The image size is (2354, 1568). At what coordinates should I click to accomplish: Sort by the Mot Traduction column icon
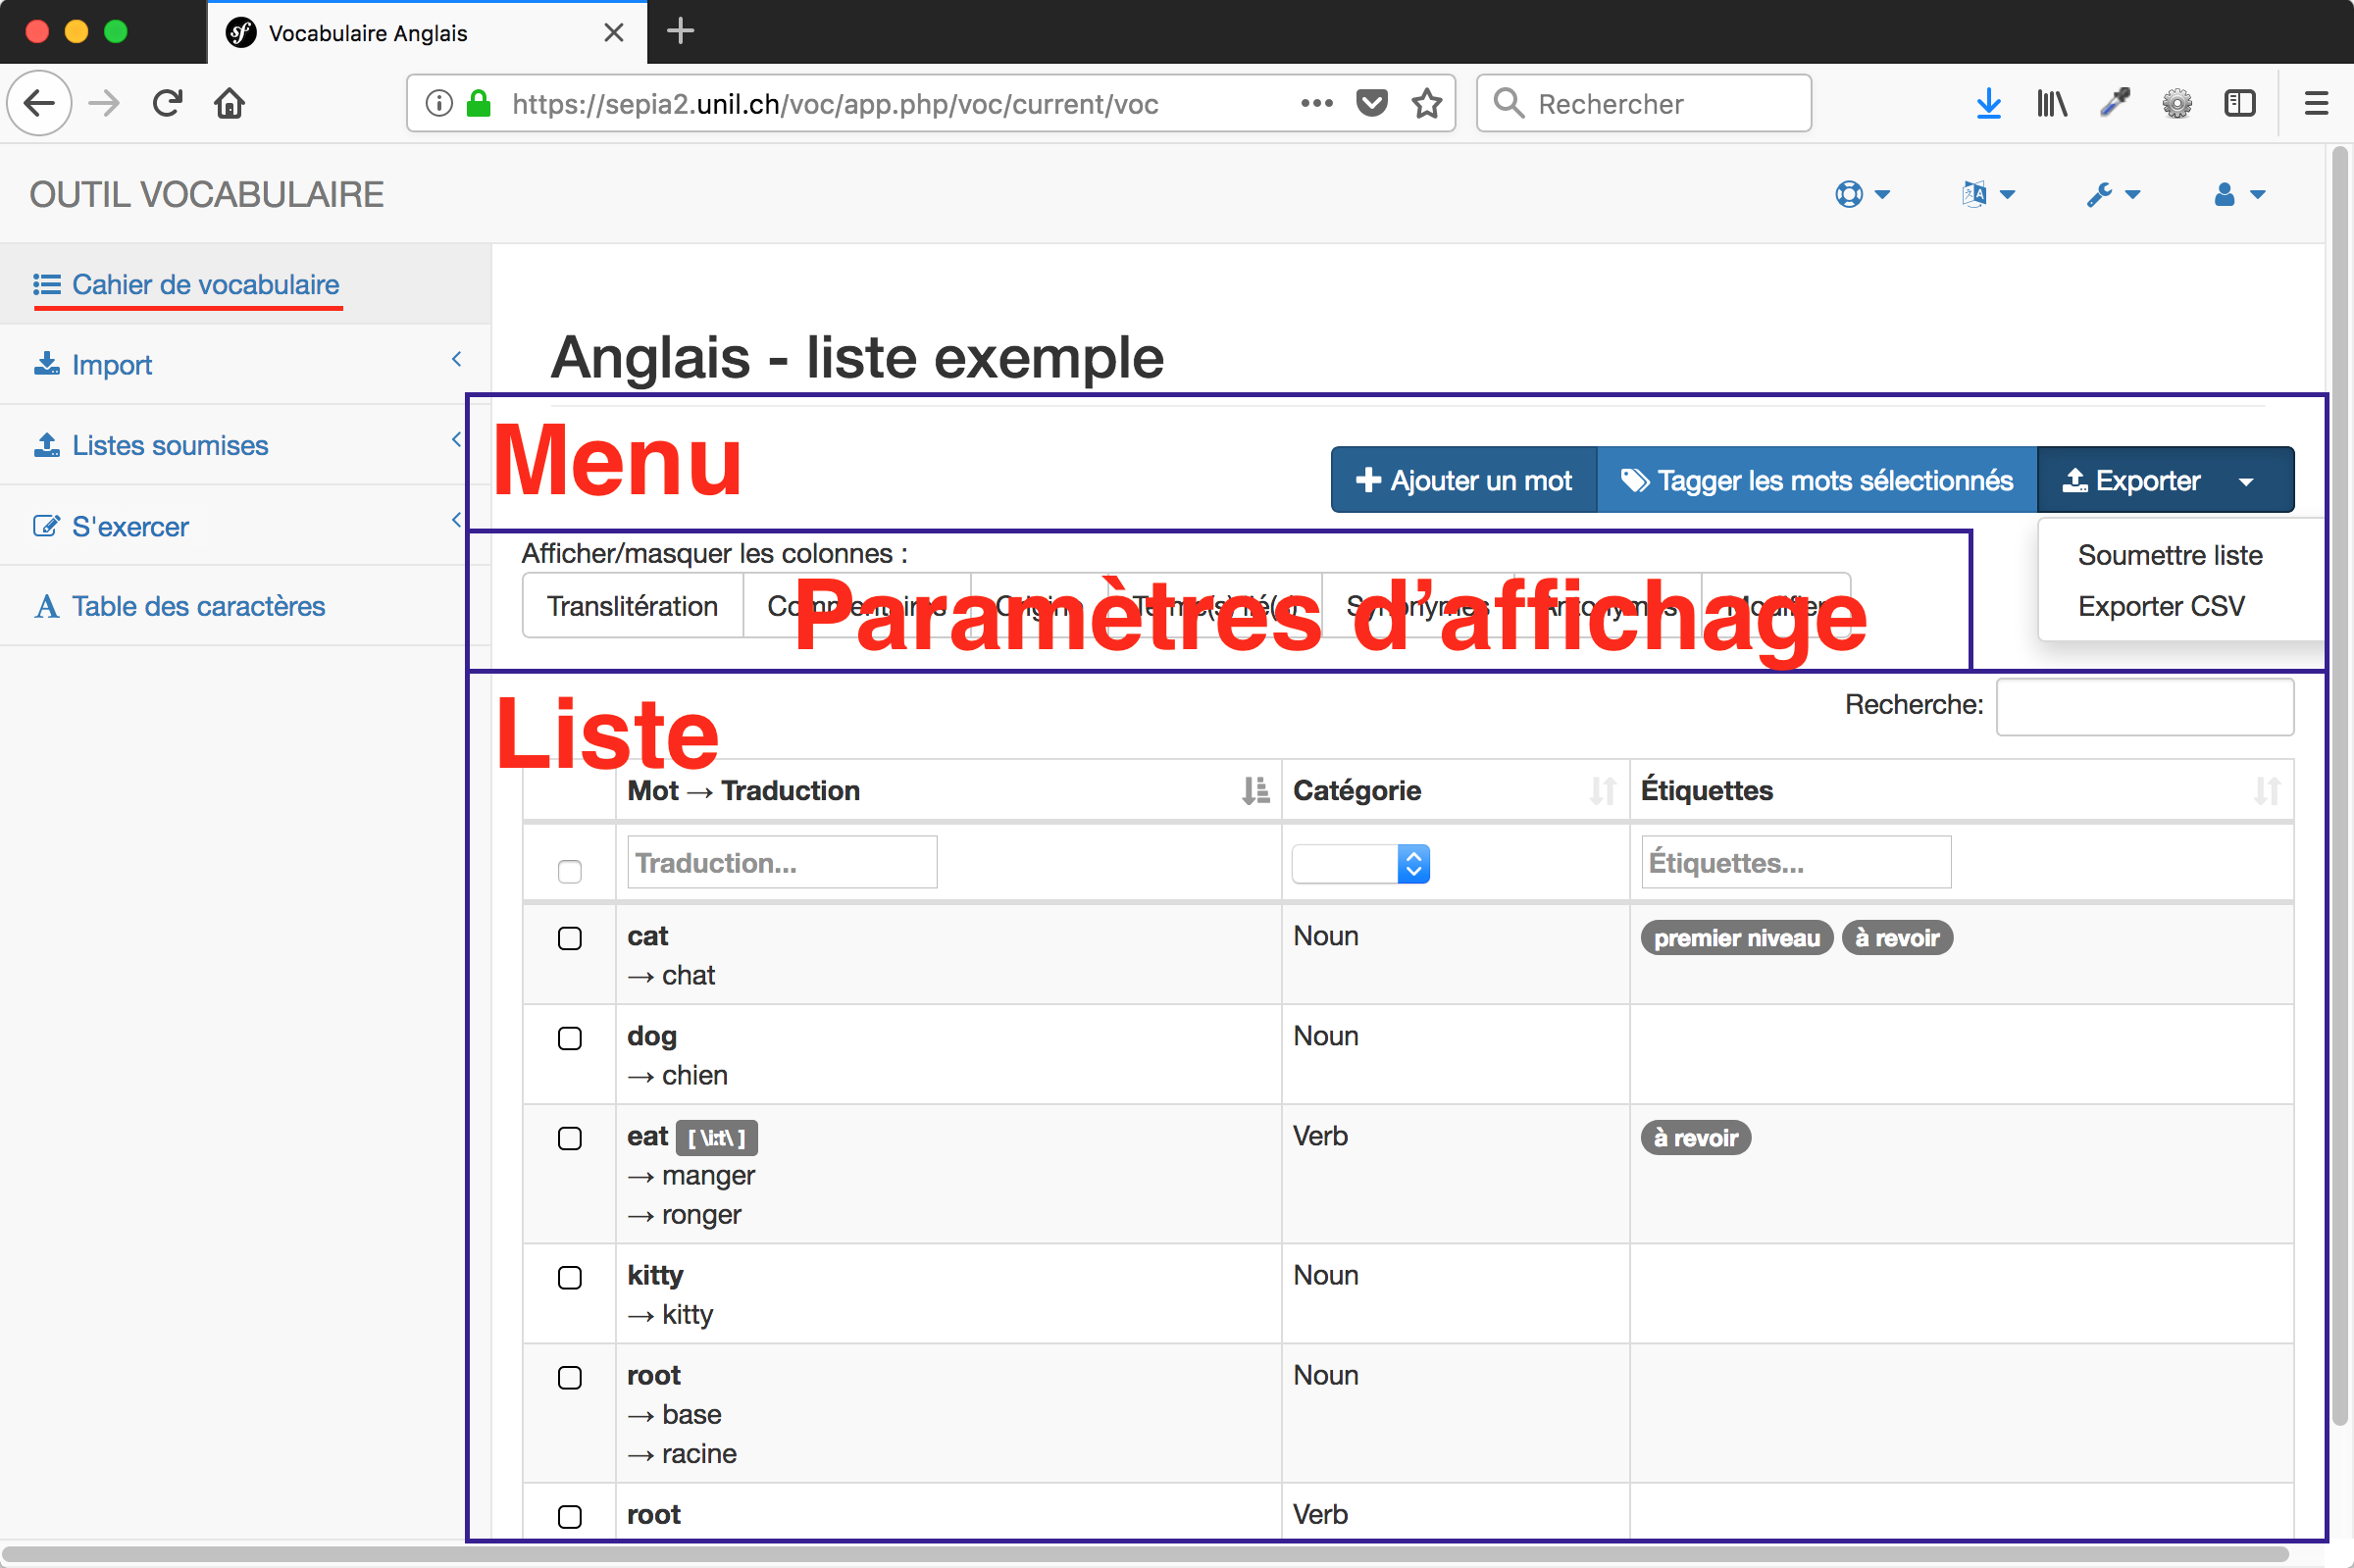[1254, 791]
